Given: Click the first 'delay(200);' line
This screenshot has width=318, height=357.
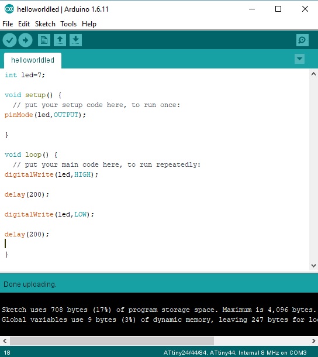Looking at the screenshot, I should [x=27, y=195].
